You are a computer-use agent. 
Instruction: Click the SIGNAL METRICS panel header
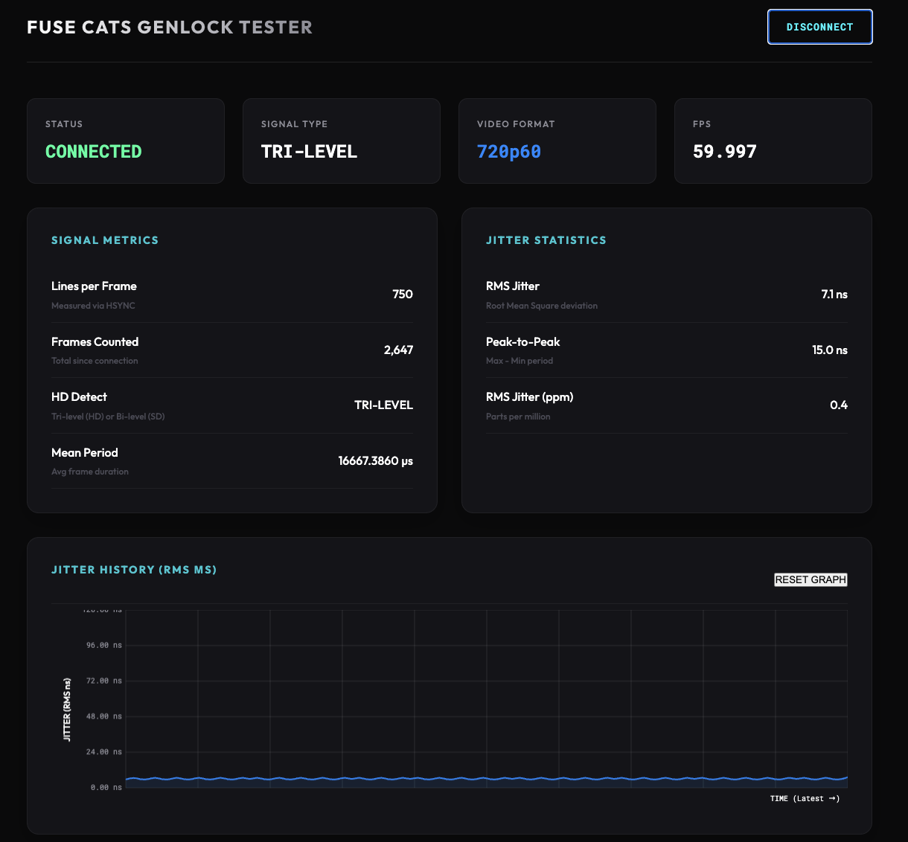pyautogui.click(x=105, y=240)
